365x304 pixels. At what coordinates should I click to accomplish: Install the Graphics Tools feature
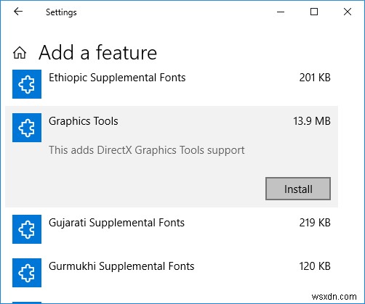pos(298,189)
